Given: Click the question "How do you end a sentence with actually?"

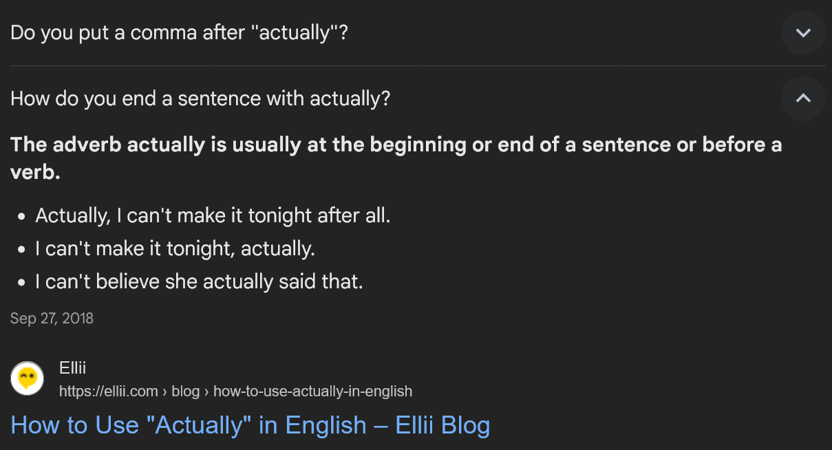Looking at the screenshot, I should [200, 98].
